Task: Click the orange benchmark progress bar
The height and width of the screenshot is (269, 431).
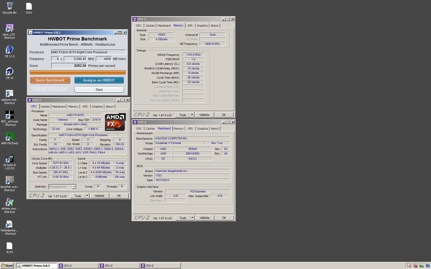Action: coord(78,73)
